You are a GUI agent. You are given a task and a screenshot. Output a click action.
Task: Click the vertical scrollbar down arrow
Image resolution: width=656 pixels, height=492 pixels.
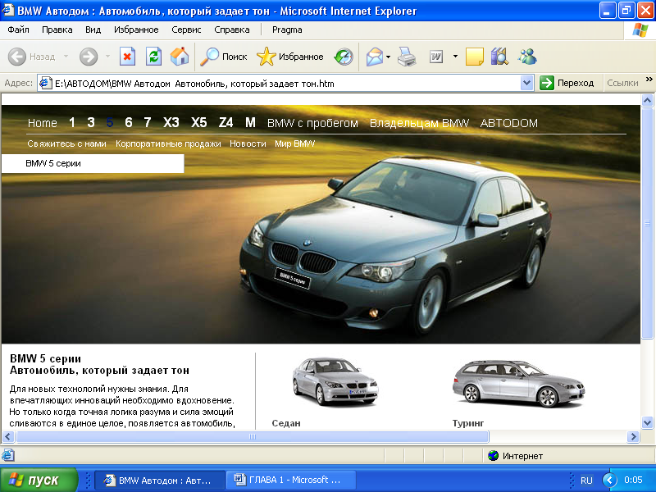(x=647, y=422)
